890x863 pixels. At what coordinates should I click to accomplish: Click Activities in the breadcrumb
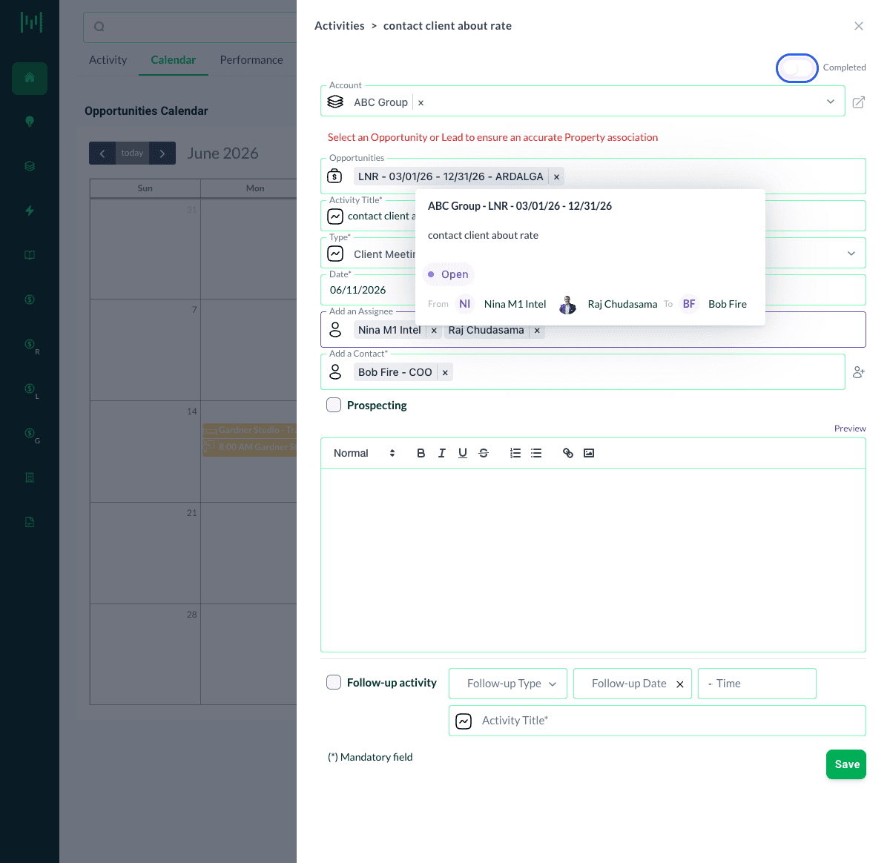340,26
